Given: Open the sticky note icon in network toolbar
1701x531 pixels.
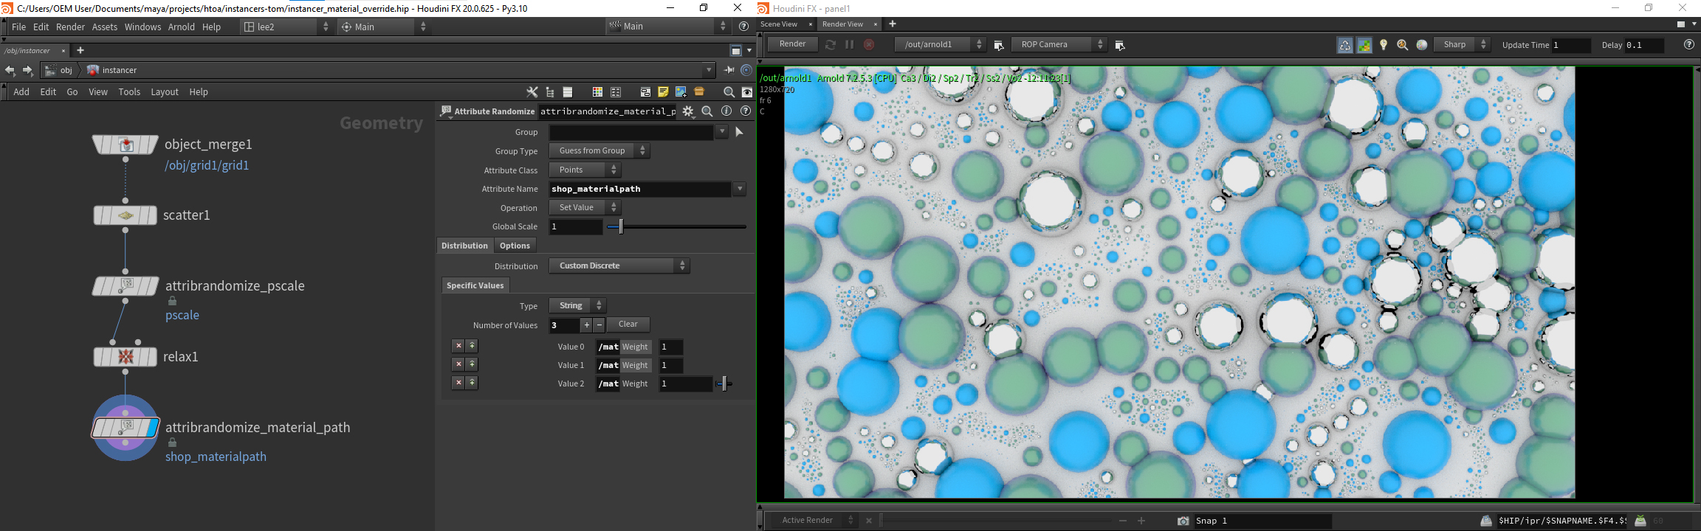Looking at the screenshot, I should click(x=663, y=92).
